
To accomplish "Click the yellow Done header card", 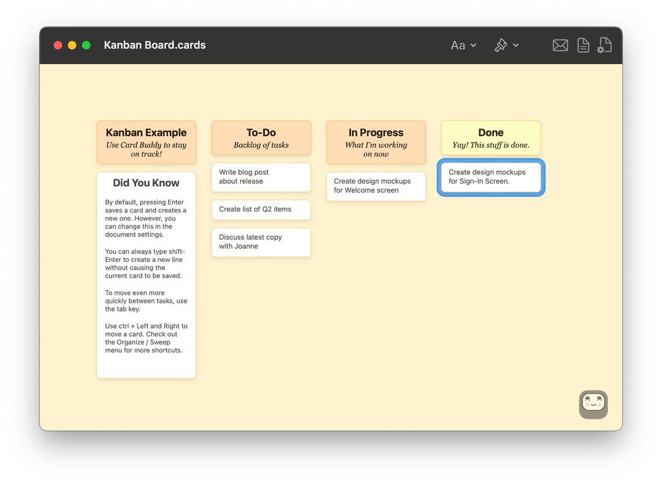I will click(490, 137).
